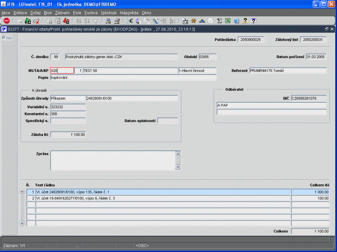Image resolution: width=337 pixels, height=252 pixels.
Task: Click rows list scroll-up arrow button
Action: pyautogui.click(x=22, y=191)
